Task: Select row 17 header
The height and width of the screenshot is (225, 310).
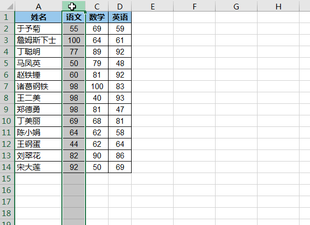Action: point(7,202)
